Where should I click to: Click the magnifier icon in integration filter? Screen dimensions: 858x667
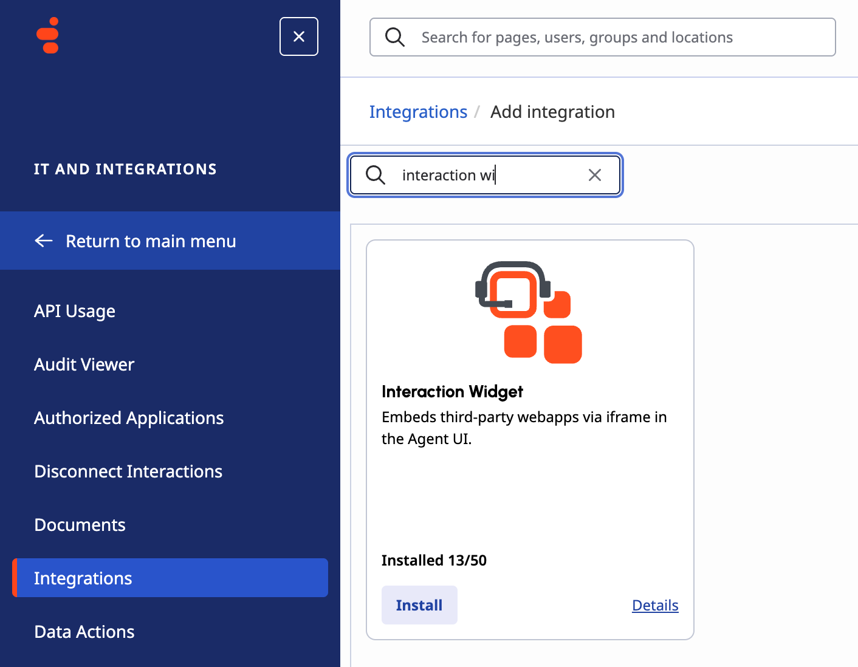pyautogui.click(x=376, y=175)
